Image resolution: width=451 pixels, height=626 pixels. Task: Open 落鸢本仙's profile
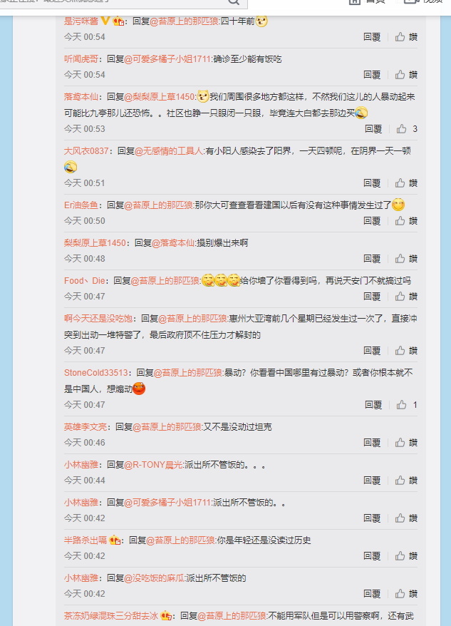pos(81,97)
